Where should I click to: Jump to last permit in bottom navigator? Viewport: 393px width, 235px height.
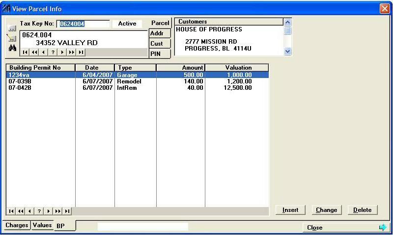67,211
